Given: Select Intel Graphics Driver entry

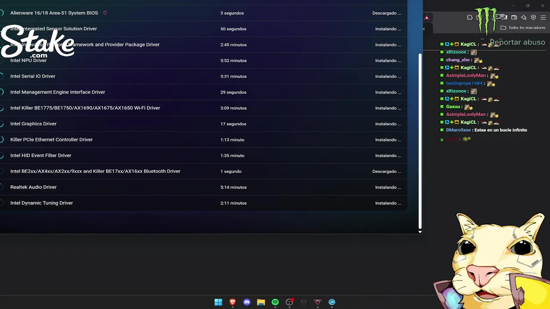Looking at the screenshot, I should [203, 124].
